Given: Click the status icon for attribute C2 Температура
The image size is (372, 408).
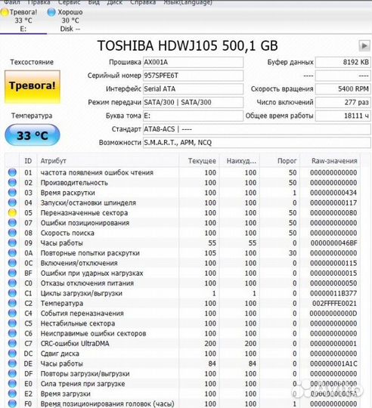Looking at the screenshot, I should (12, 303).
